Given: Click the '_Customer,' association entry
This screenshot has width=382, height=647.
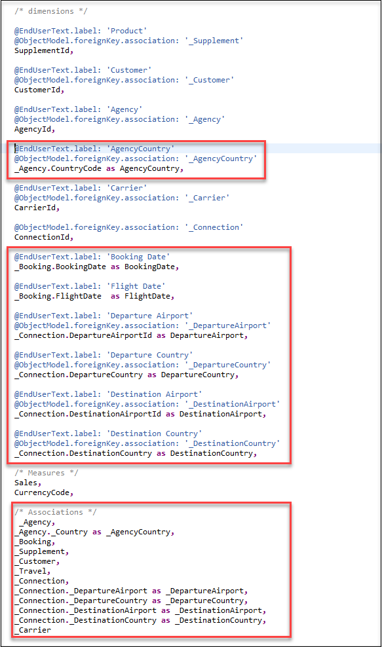Looking at the screenshot, I should click(37, 562).
